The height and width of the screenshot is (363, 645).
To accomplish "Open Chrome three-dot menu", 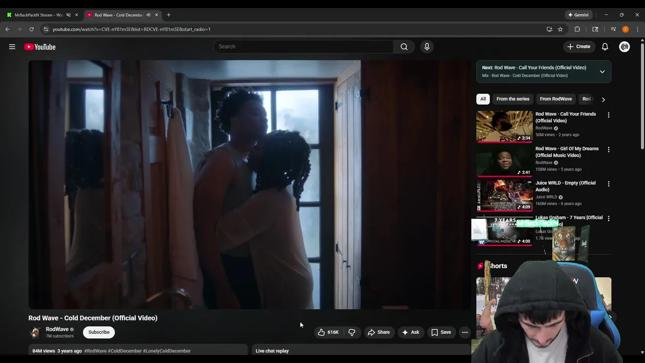I will point(637,29).
